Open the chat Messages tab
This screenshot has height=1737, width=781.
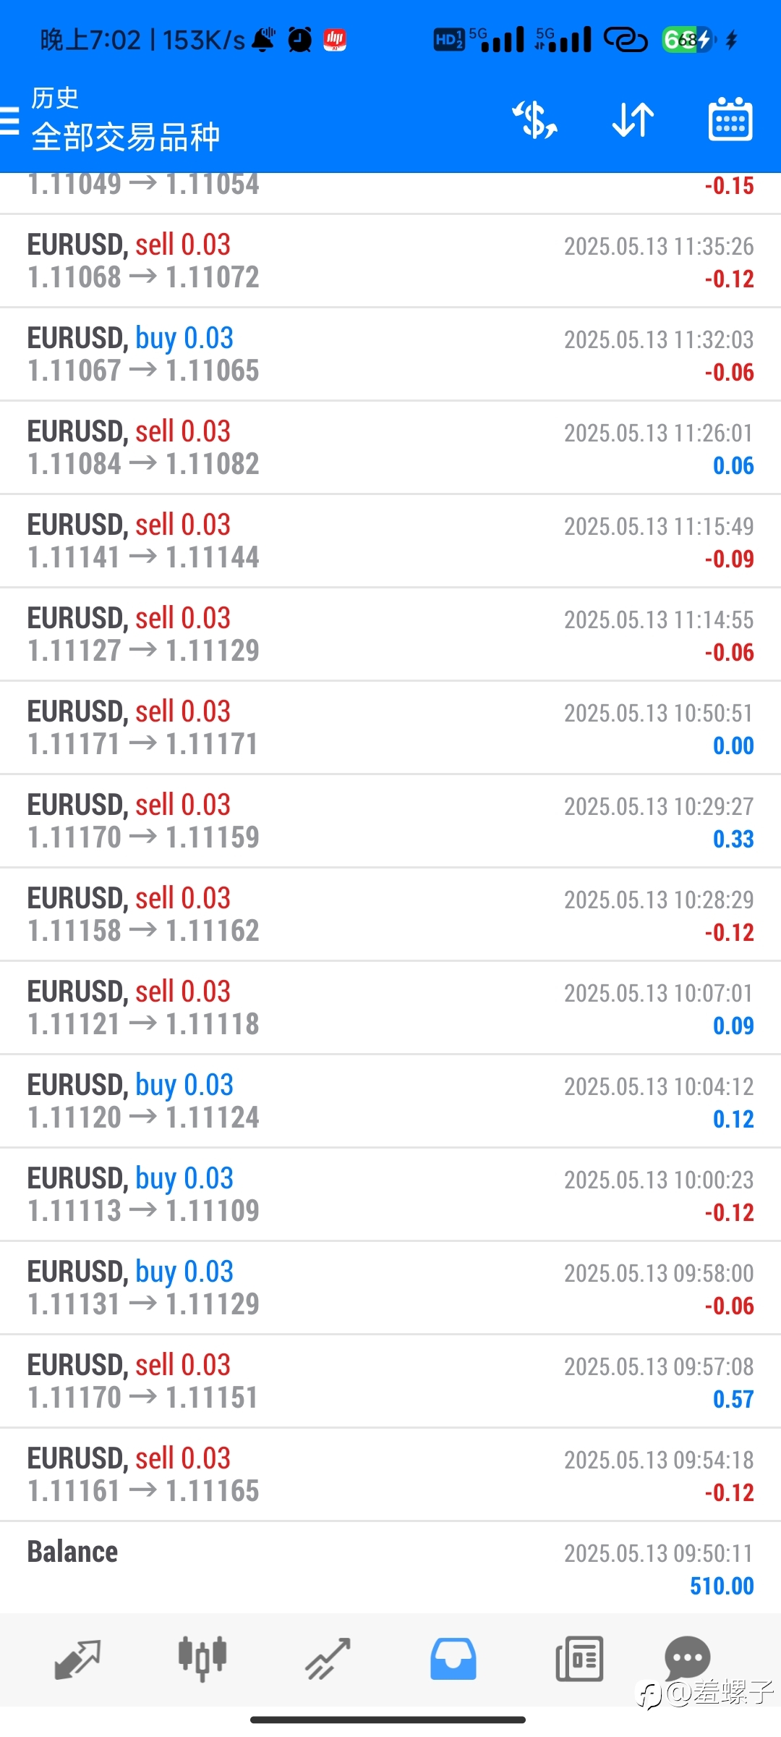[x=687, y=1657]
